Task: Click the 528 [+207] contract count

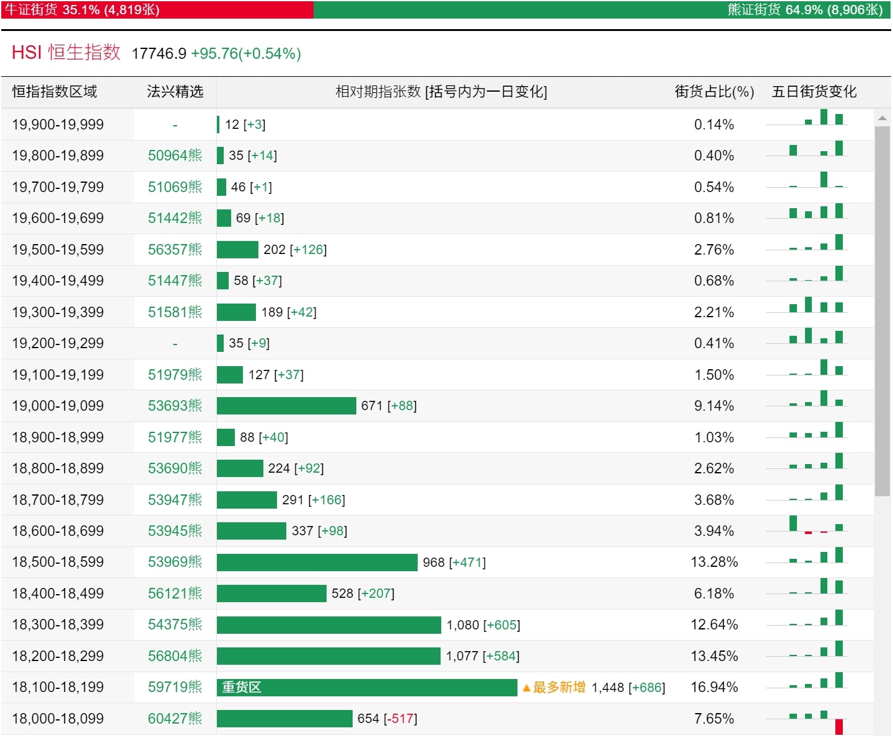Action: (x=363, y=594)
